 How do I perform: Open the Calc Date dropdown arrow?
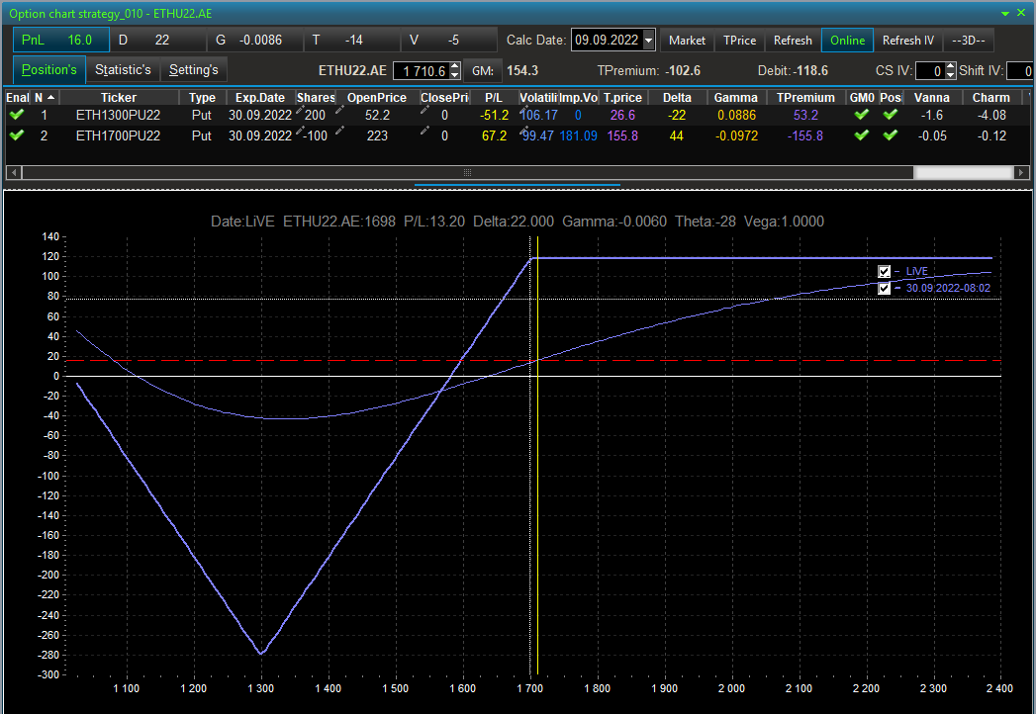(x=649, y=41)
